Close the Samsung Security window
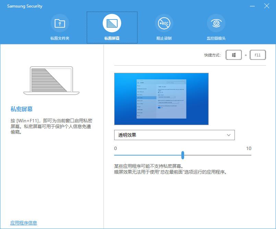276x229 pixels. pyautogui.click(x=266, y=6)
